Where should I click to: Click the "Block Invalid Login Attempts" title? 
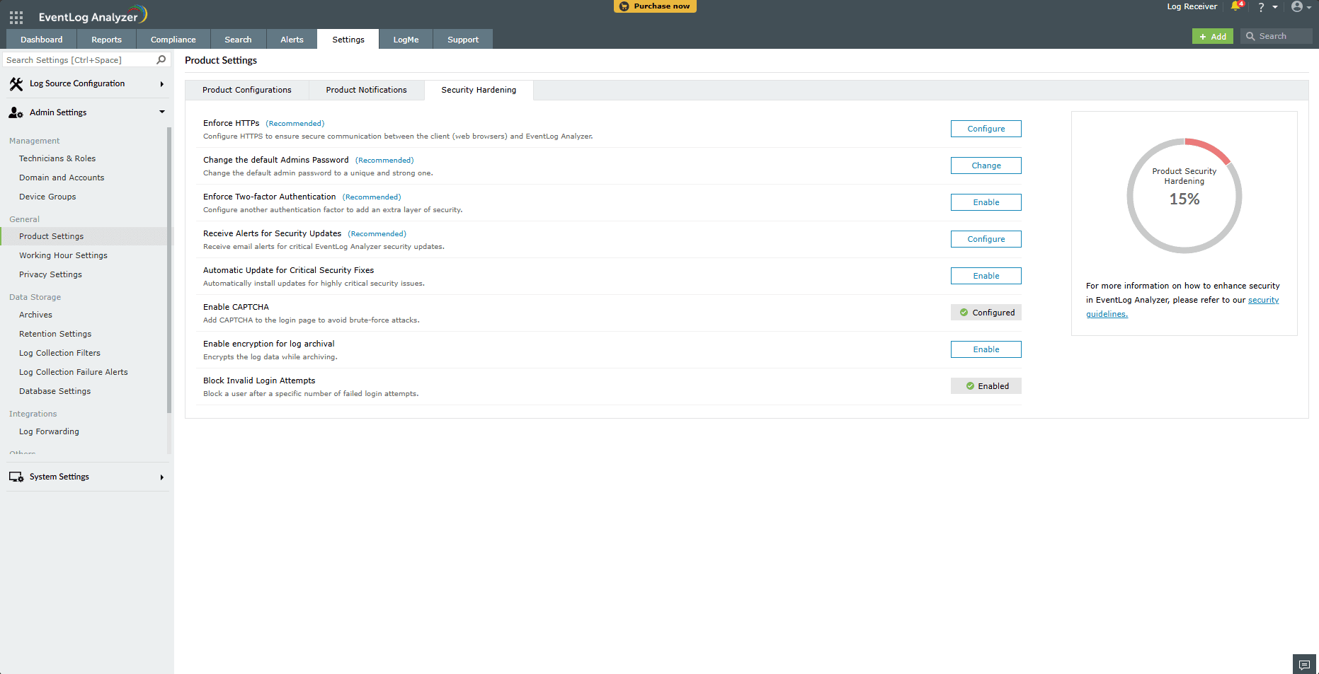click(x=259, y=380)
